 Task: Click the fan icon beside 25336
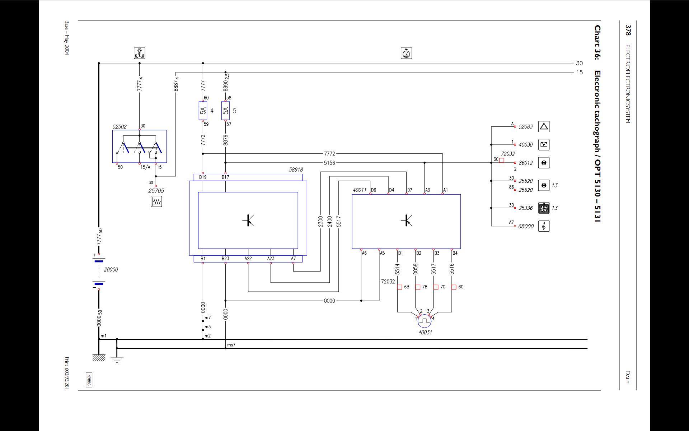coord(544,208)
